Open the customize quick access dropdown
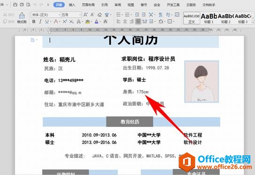Viewport: 255px width, 175px height. click(x=48, y=5)
